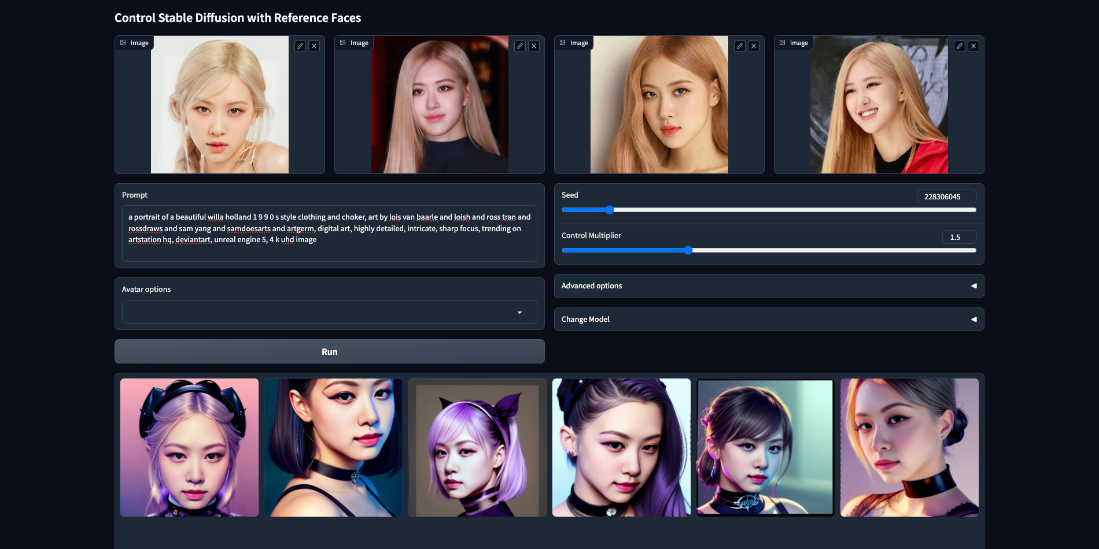This screenshot has height=549, width=1099.
Task: Select the first reference face photo
Action: [x=220, y=105]
